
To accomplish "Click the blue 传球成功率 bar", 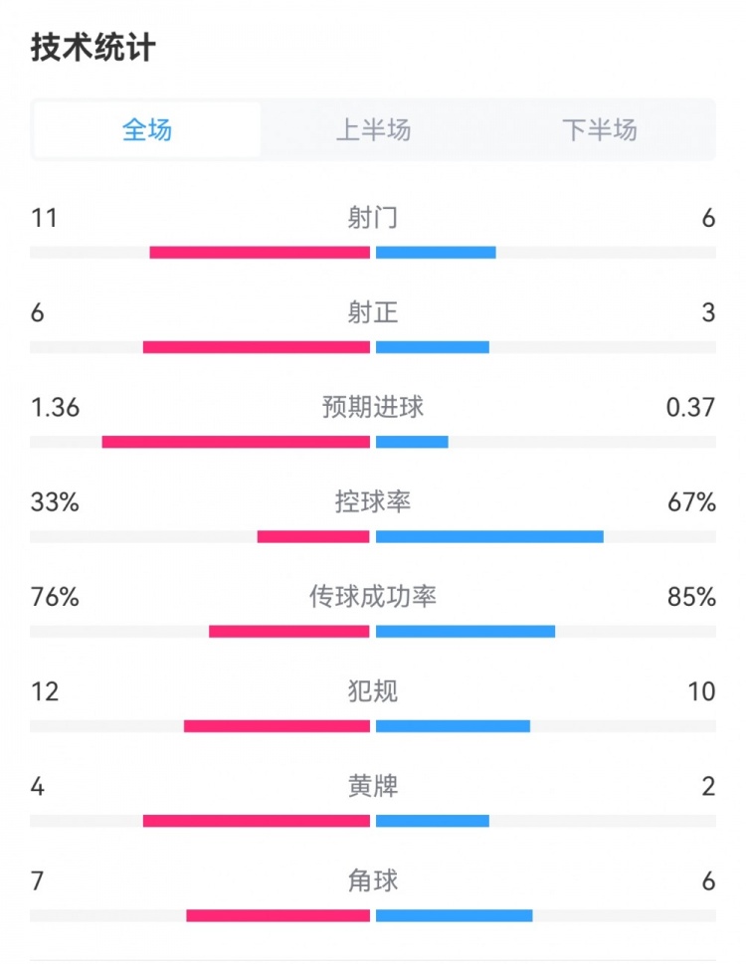I will pyautogui.click(x=466, y=632).
